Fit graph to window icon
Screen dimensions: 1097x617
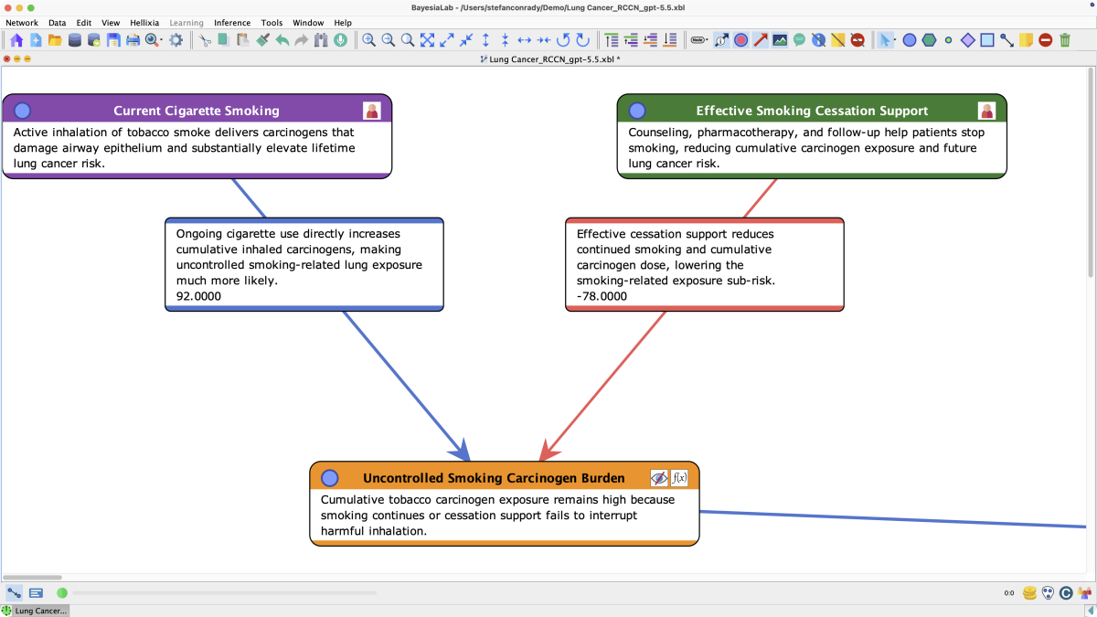click(x=427, y=40)
